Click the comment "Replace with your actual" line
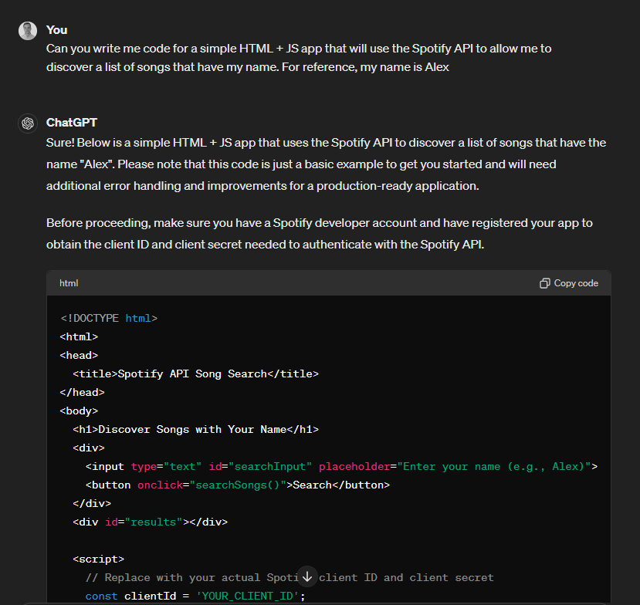The image size is (640, 605). tap(290, 578)
